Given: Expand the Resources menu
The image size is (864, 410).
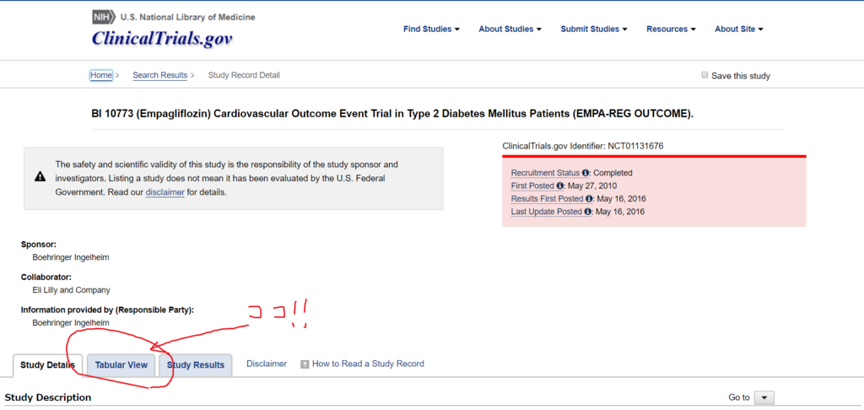Looking at the screenshot, I should point(671,30).
